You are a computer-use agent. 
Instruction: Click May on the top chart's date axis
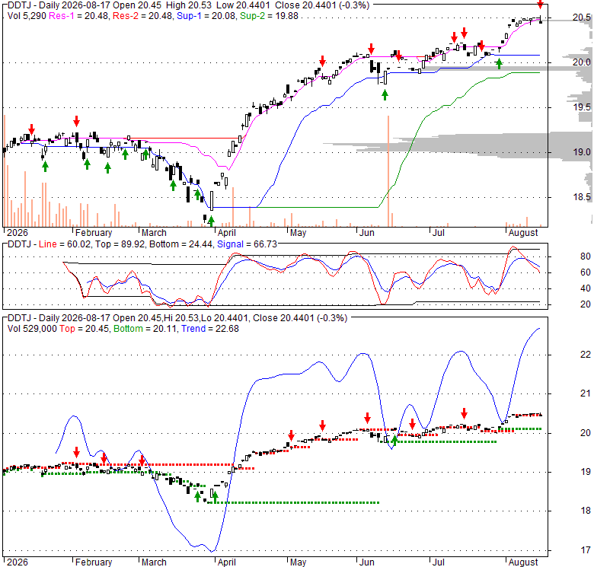click(298, 232)
